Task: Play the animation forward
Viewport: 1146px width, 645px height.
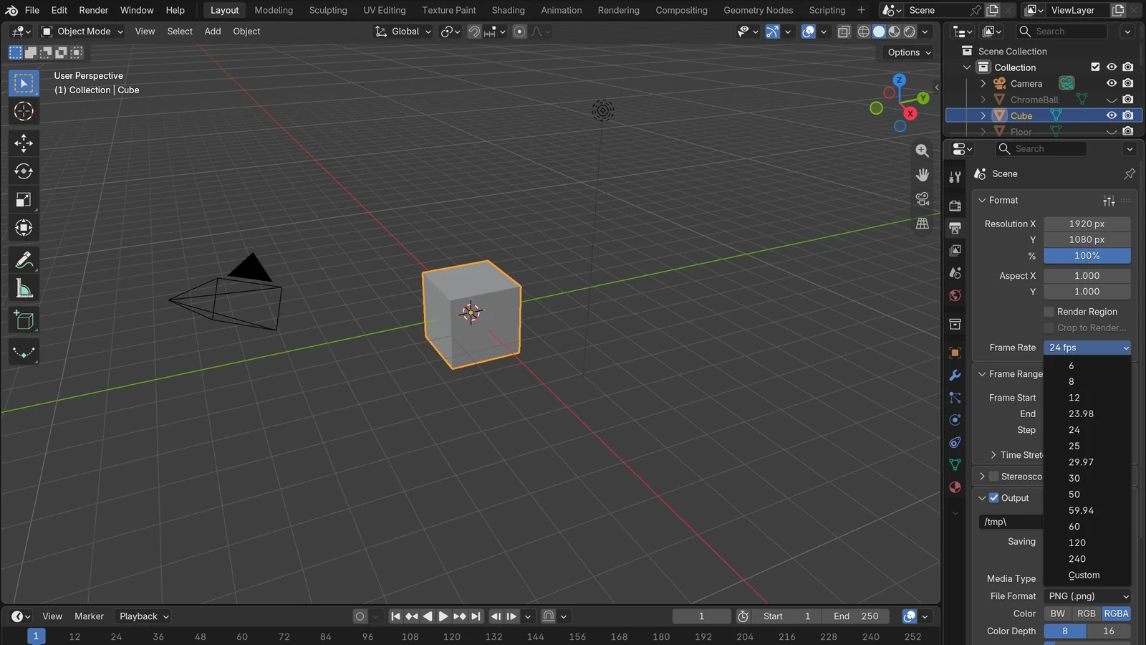Action: coord(443,616)
